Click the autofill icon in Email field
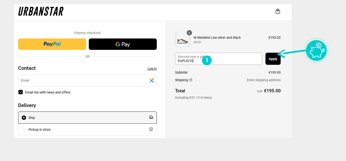The width and height of the screenshot is (346, 161). (x=152, y=80)
